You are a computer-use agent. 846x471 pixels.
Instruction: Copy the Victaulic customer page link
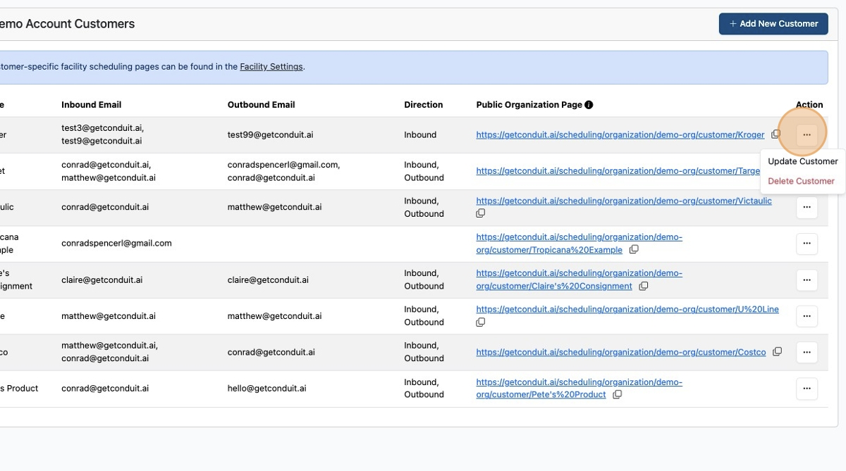point(481,213)
